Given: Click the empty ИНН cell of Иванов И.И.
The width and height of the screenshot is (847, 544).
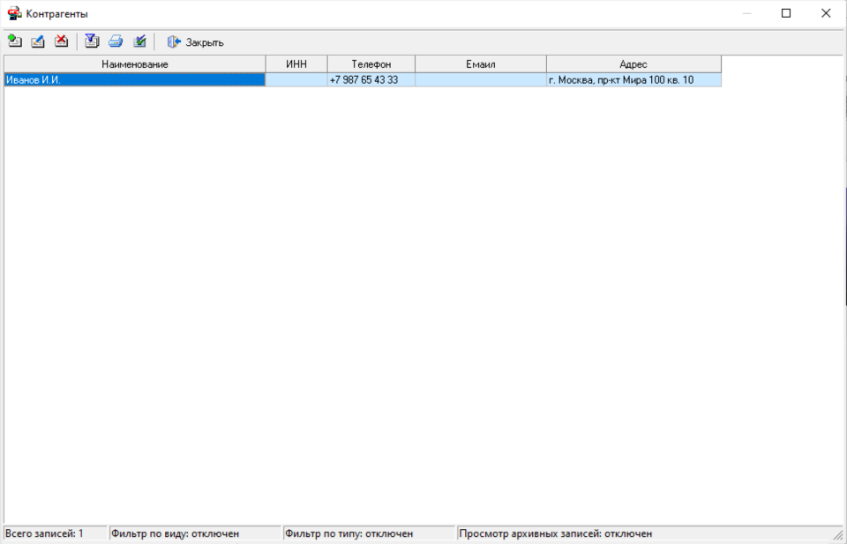Looking at the screenshot, I should pyautogui.click(x=296, y=80).
